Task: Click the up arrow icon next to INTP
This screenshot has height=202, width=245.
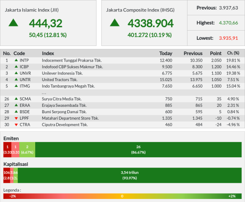Action: (x=16, y=60)
